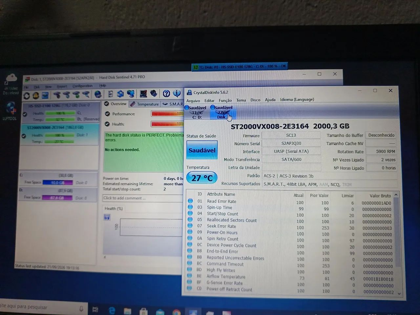Click Nº Horas Ligado value 0 horas
The height and width of the screenshot is (315, 420).
pos(381,168)
